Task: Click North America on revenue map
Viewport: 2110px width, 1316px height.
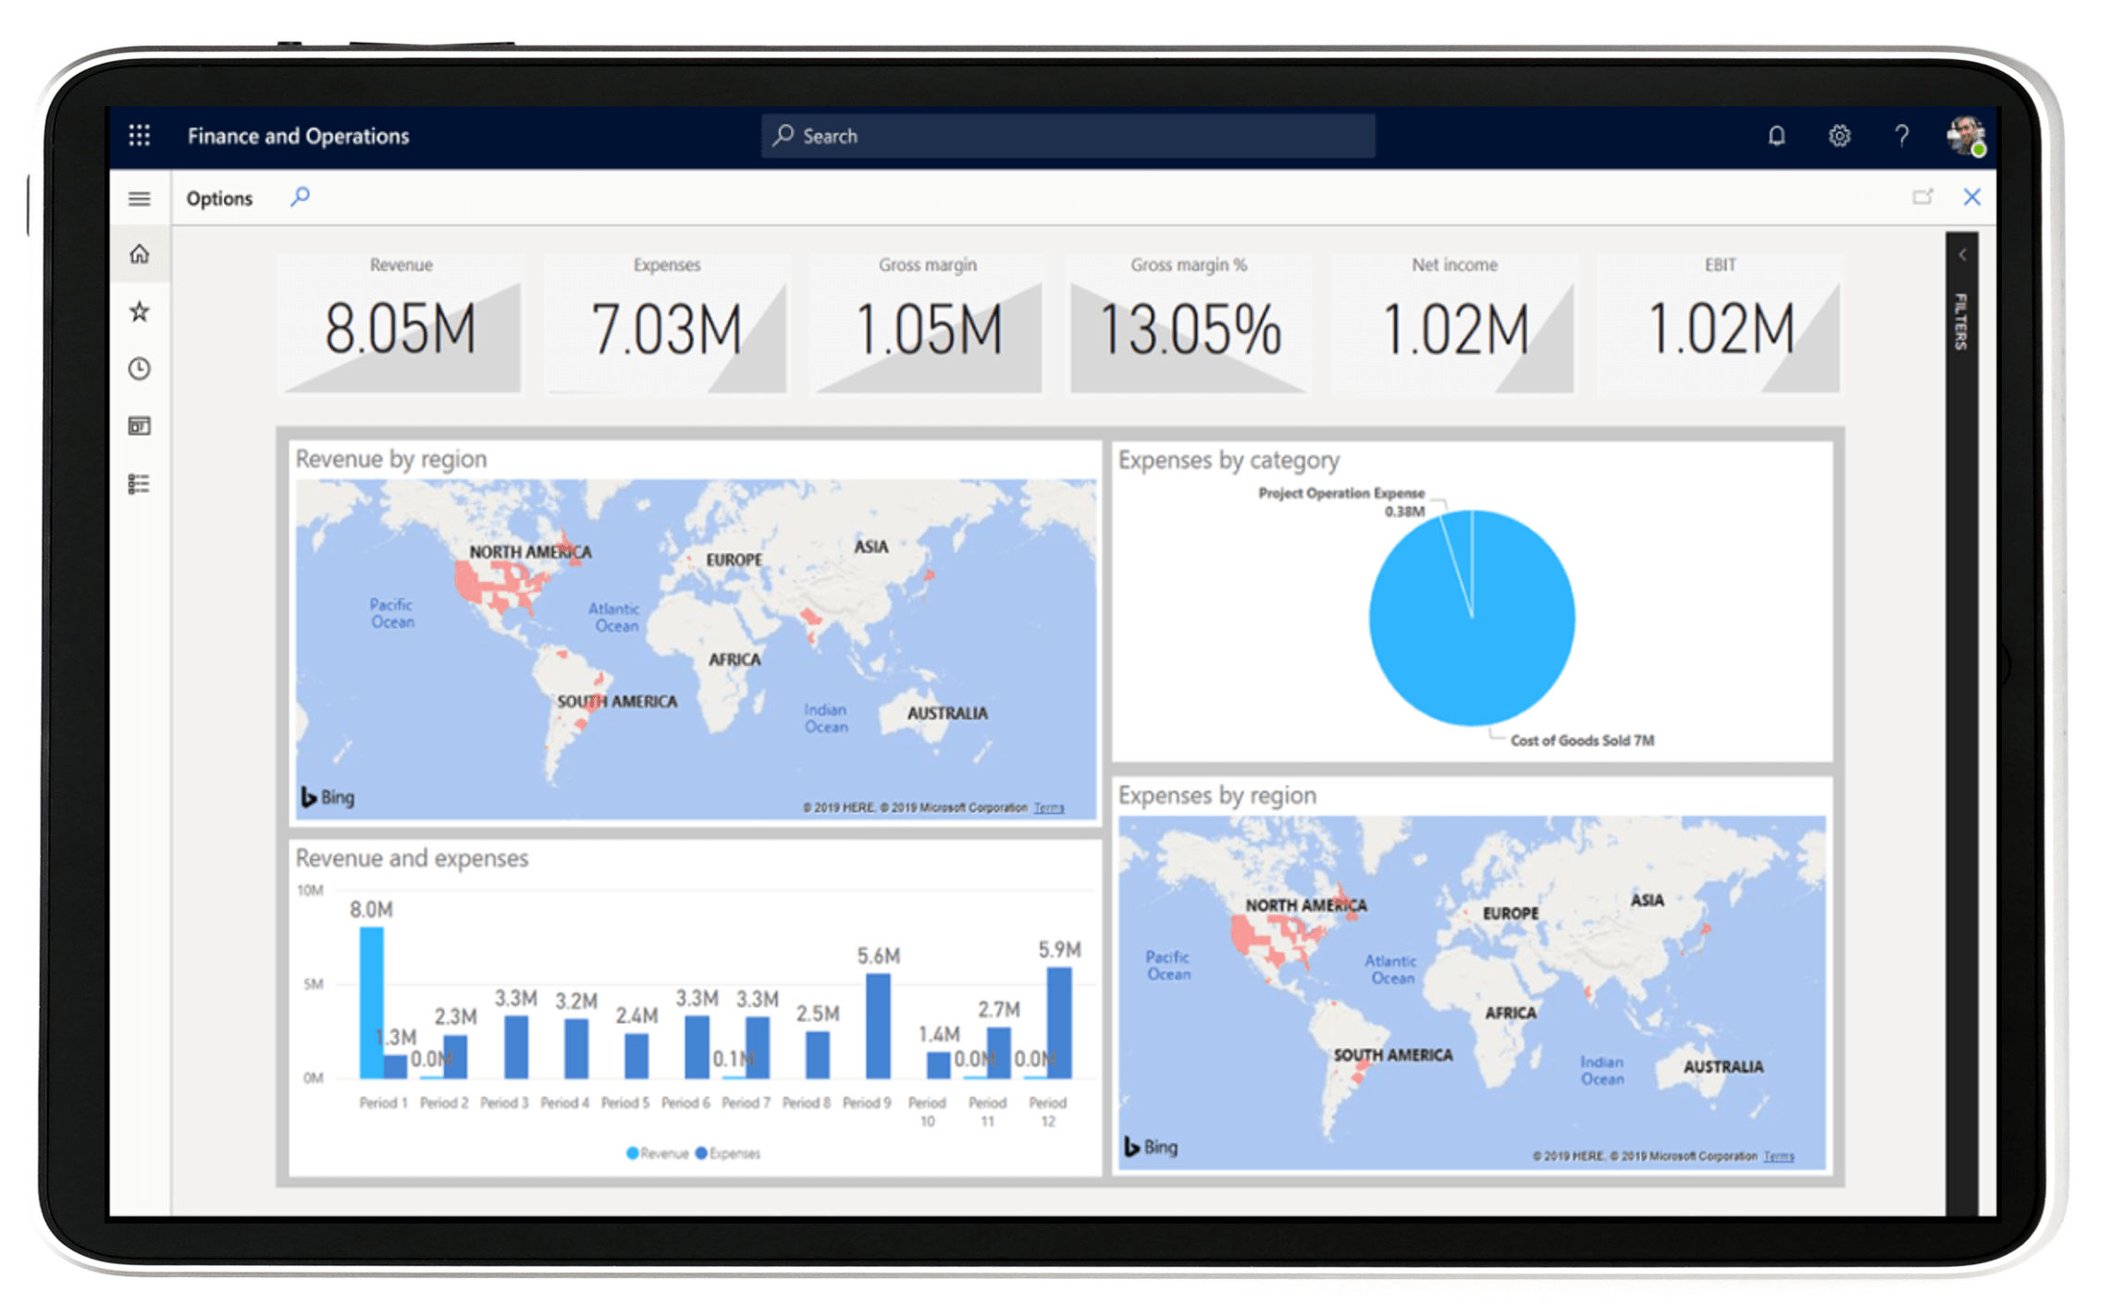Action: [x=530, y=552]
